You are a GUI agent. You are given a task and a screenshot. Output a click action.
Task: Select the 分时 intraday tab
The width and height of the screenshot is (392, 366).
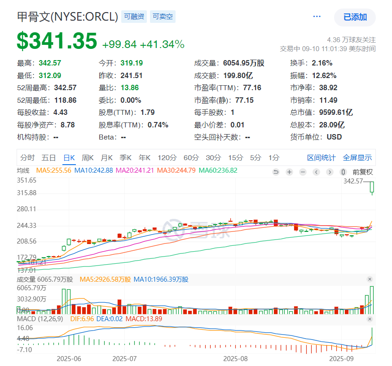point(26,158)
